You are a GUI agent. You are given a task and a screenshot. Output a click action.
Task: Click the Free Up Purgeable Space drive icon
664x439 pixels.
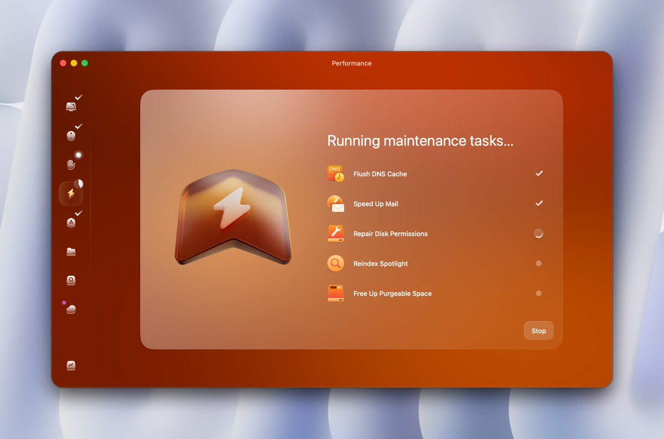click(335, 293)
